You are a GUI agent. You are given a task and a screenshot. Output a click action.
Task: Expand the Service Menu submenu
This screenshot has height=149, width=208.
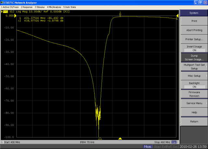coord(194,103)
